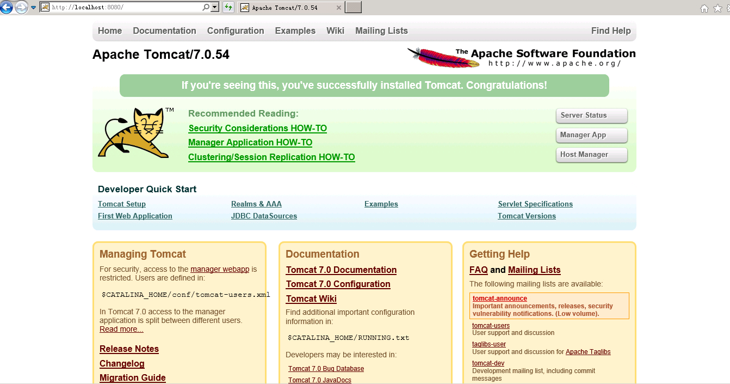Image resolution: width=730 pixels, height=384 pixels.
Task: Open the Wiki nav item
Action: (x=335, y=31)
